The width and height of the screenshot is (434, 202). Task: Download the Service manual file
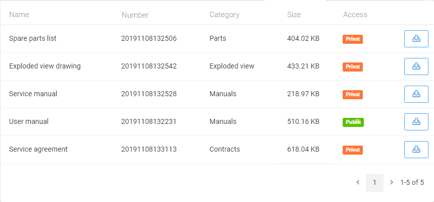pos(416,94)
